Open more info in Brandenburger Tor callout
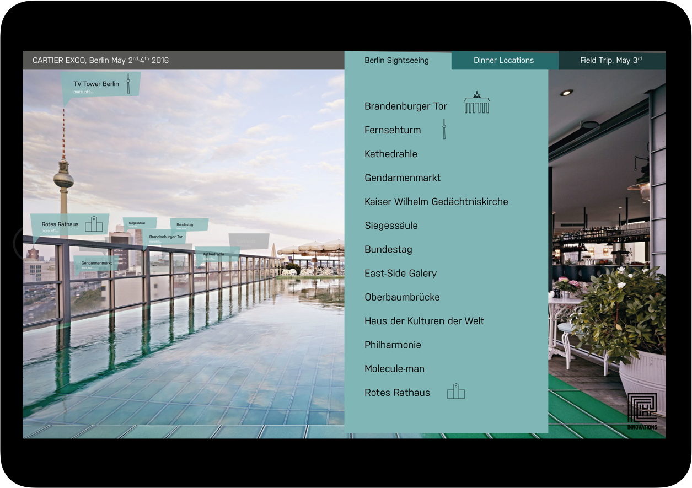The width and height of the screenshot is (692, 488). 155,242
